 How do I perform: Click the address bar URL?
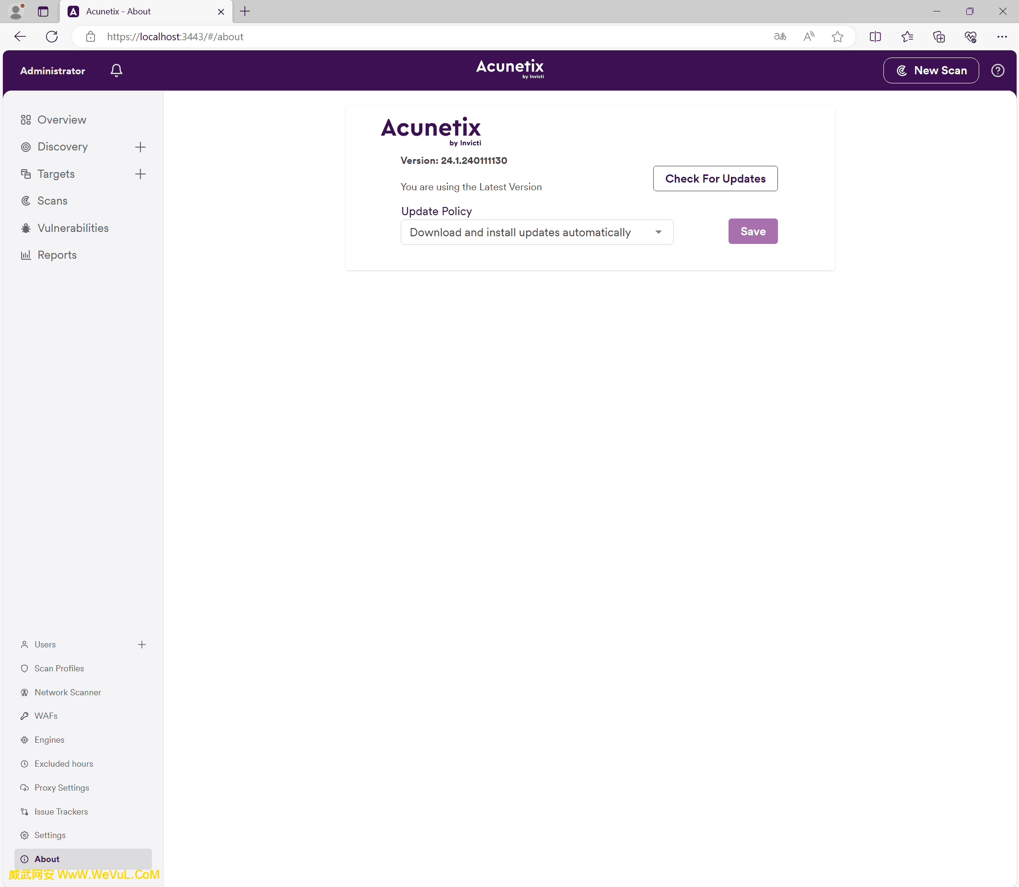pyautogui.click(x=175, y=36)
